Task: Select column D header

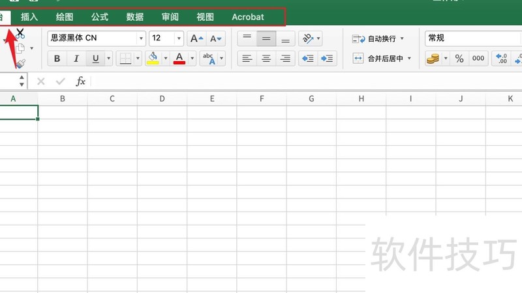Action: pos(162,99)
